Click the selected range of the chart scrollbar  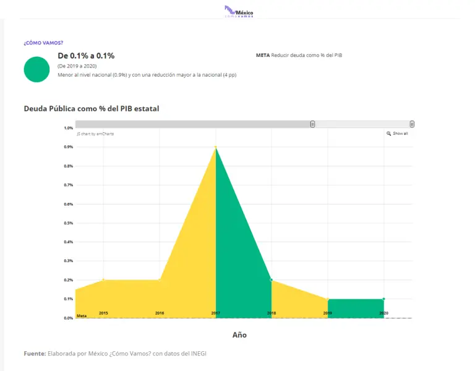click(362, 124)
